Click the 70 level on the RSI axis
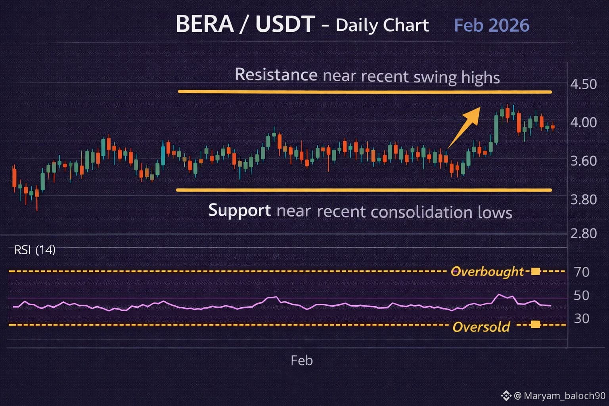The image size is (609, 406). [x=582, y=272]
